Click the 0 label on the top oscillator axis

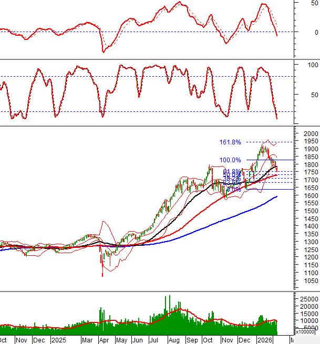click(x=309, y=32)
